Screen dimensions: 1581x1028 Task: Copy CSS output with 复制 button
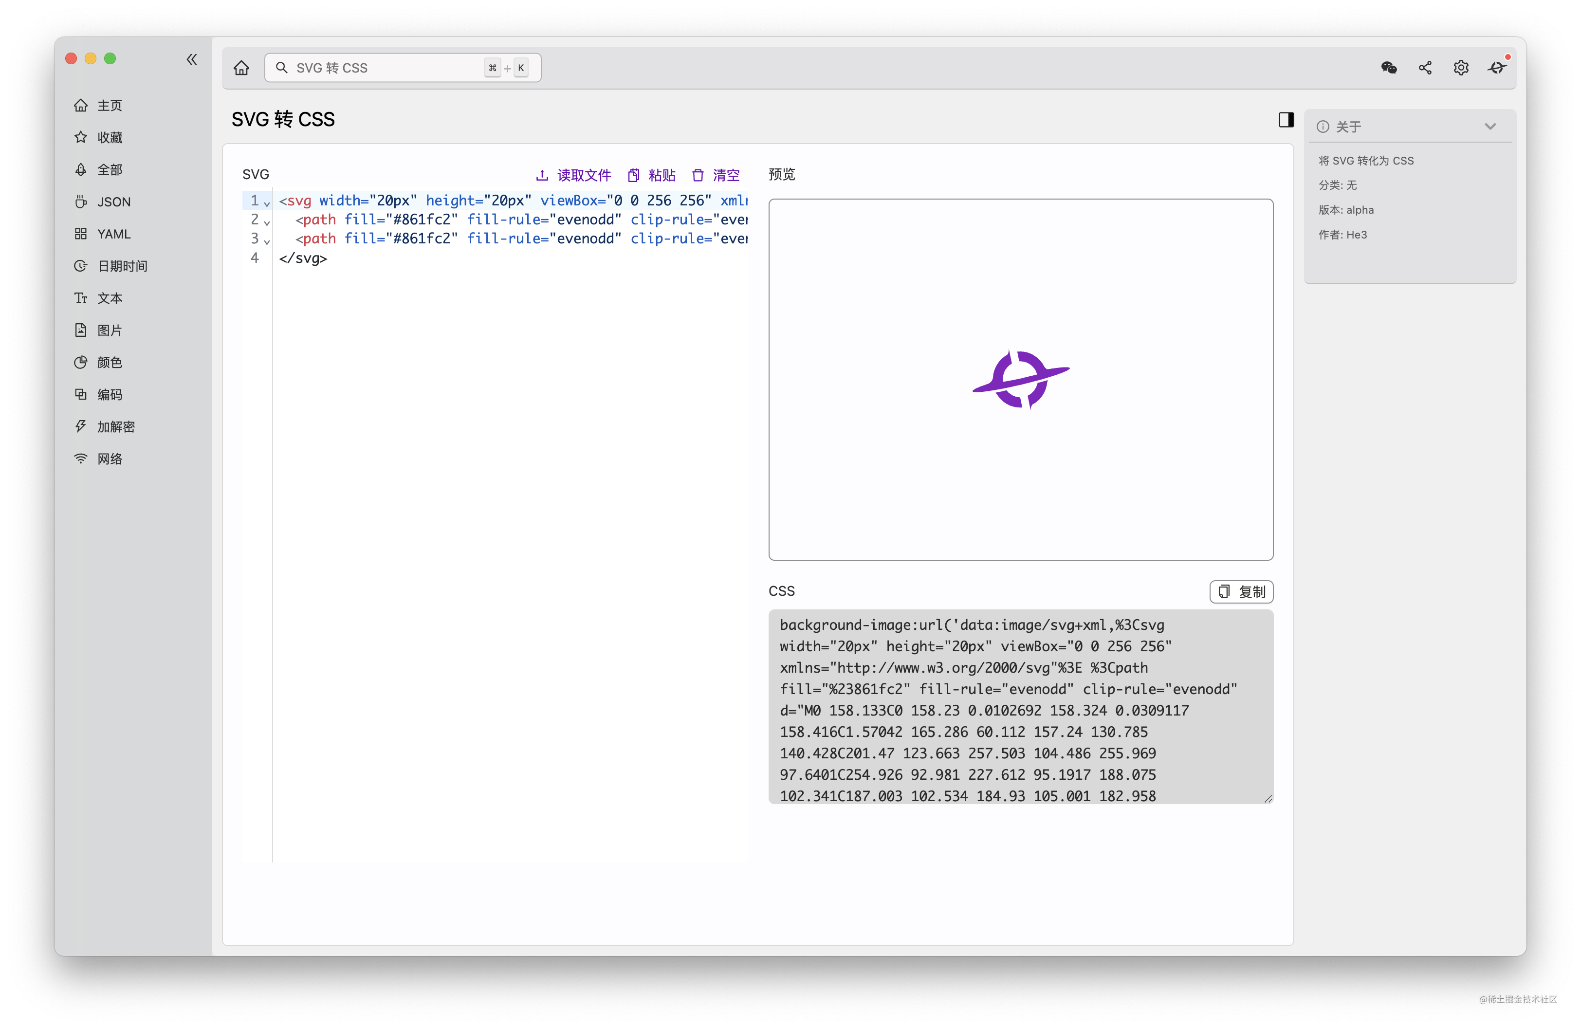1241,592
